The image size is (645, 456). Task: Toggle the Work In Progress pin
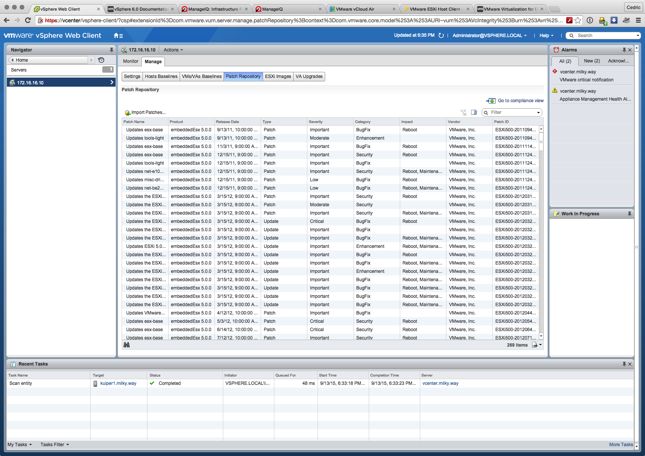629,214
